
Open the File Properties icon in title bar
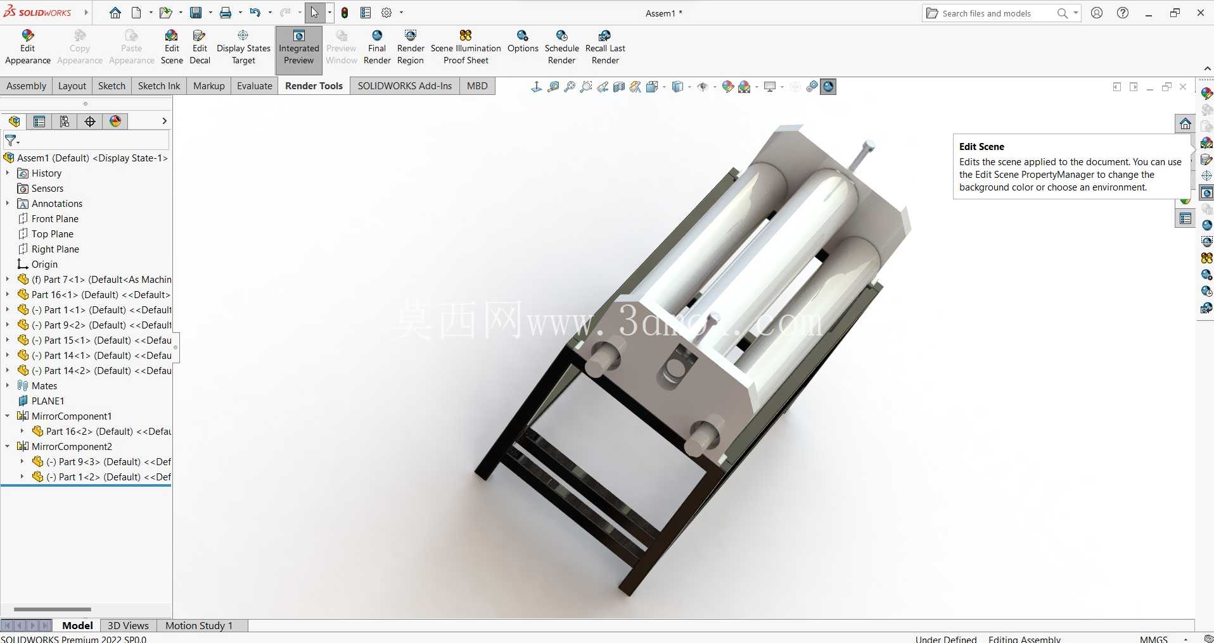pyautogui.click(x=366, y=13)
